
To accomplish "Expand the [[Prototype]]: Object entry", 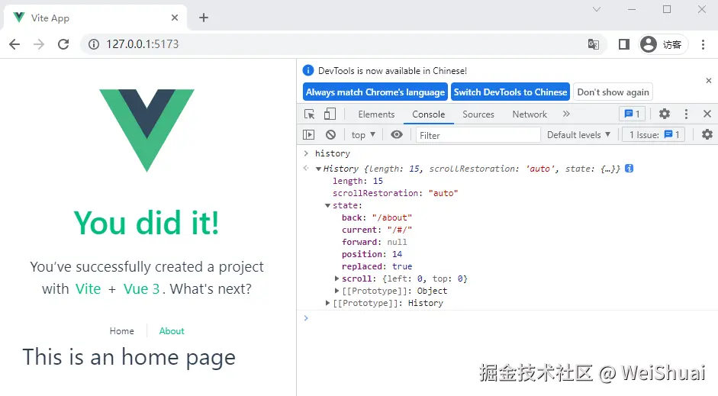I will (336, 291).
